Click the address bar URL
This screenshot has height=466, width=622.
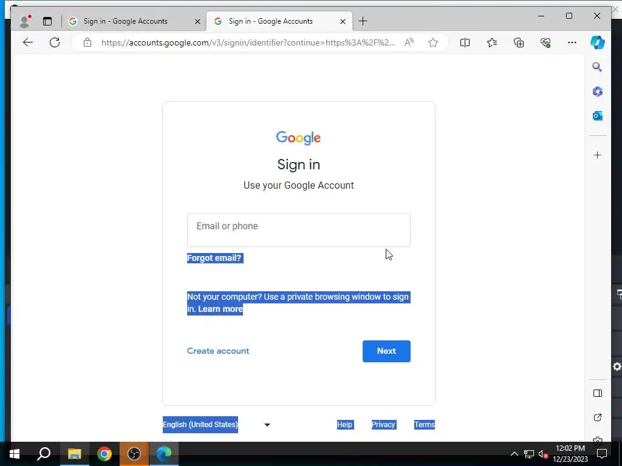pyautogui.click(x=248, y=43)
